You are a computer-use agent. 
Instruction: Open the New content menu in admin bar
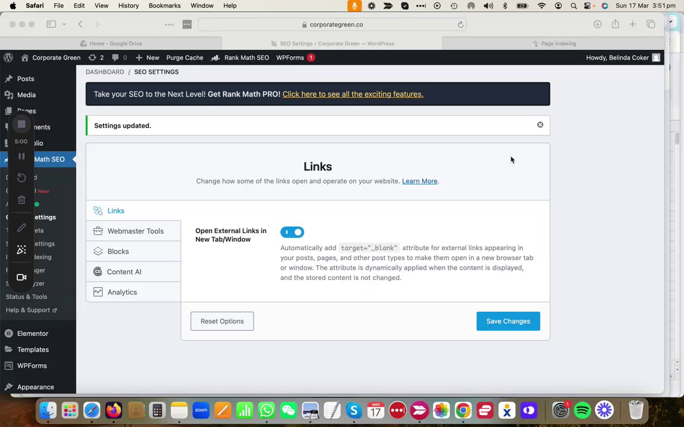[x=147, y=58]
